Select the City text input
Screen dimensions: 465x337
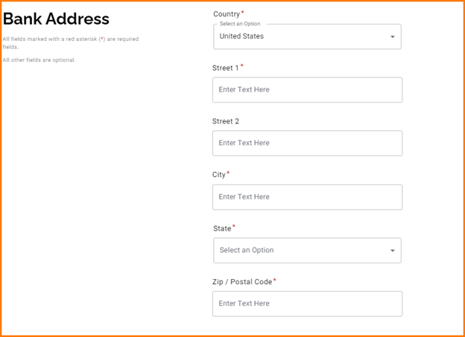click(x=307, y=197)
